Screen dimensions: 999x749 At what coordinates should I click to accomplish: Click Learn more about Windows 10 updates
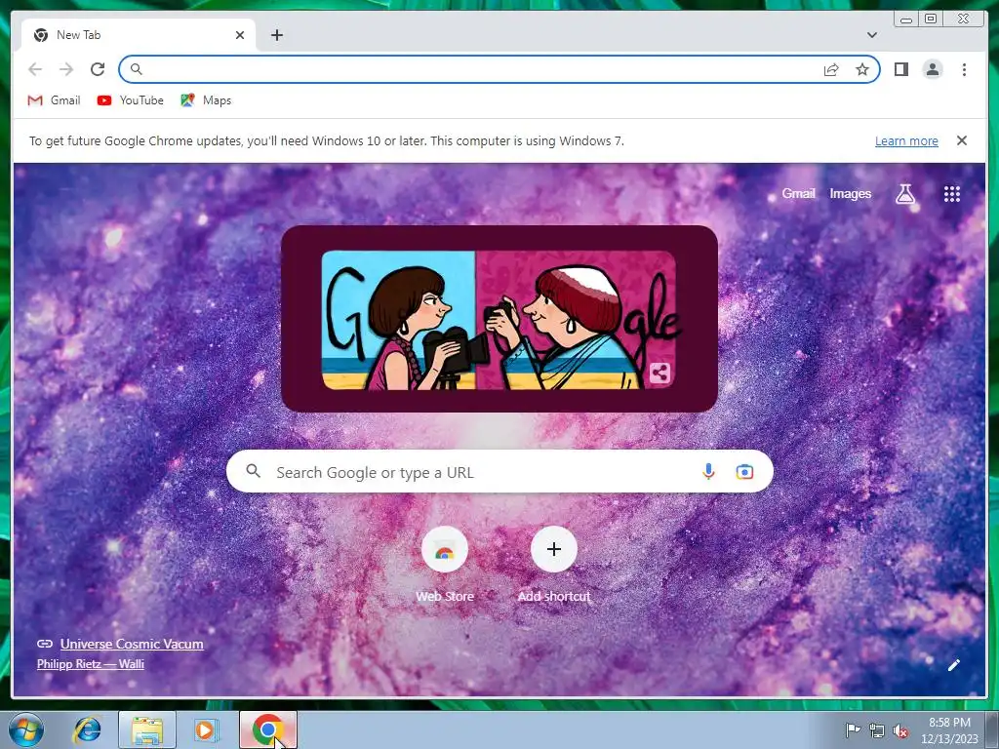tap(906, 140)
